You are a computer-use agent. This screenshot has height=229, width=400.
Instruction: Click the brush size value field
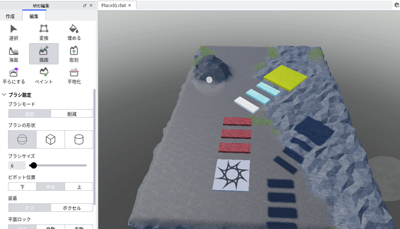17,166
